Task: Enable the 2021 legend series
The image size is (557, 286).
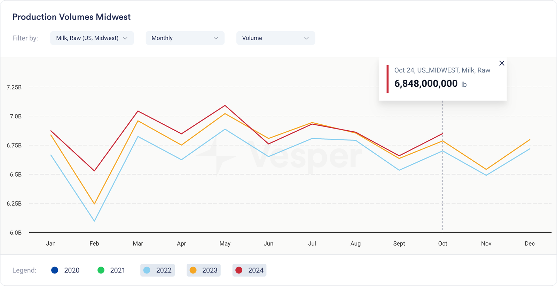Action: (111, 270)
